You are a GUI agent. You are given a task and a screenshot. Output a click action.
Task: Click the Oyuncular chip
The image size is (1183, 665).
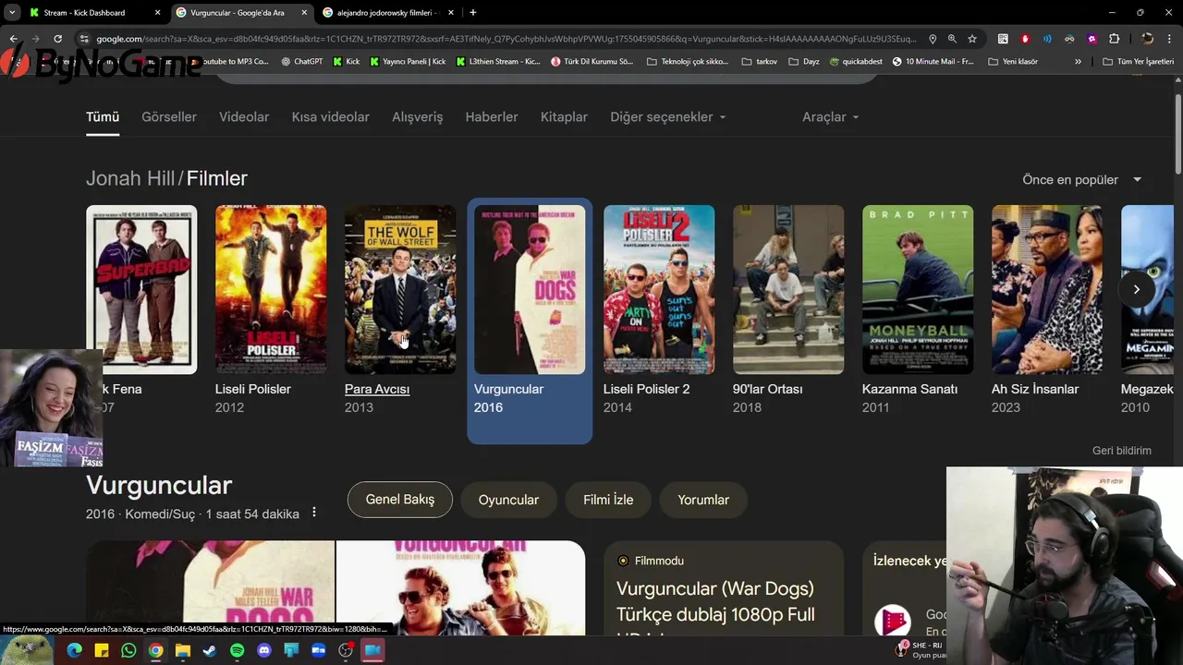[x=508, y=500]
